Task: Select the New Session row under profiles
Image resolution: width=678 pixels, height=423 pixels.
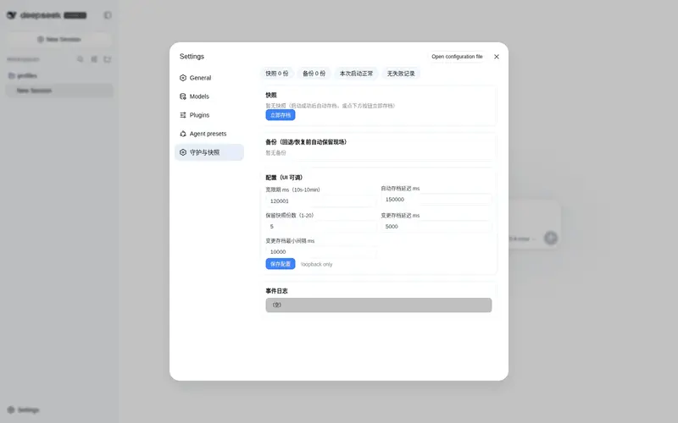Action: 59,91
